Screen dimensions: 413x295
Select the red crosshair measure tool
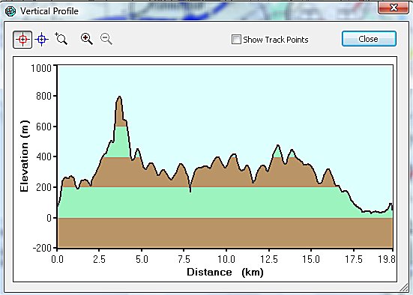[22, 40]
